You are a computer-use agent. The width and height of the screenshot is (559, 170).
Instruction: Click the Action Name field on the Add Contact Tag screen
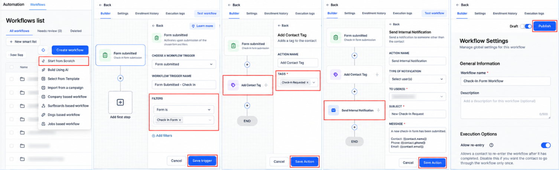298,63
